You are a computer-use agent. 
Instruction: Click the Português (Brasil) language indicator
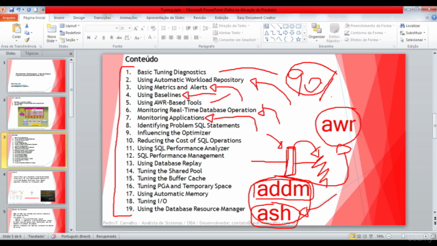tap(76, 236)
